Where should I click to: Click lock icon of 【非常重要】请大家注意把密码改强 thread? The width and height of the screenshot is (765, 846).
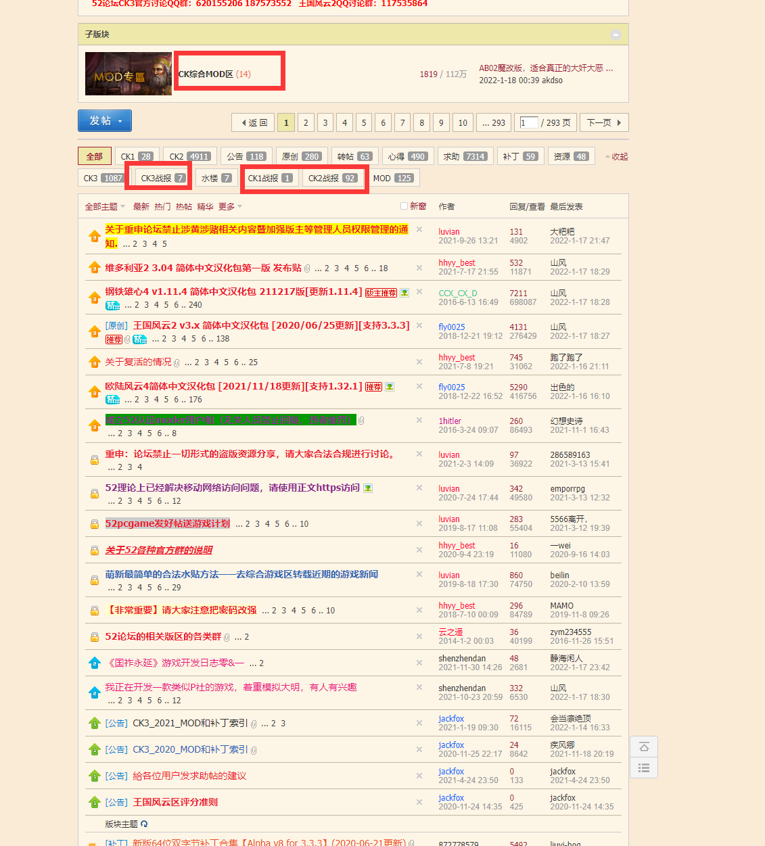pyautogui.click(x=95, y=611)
